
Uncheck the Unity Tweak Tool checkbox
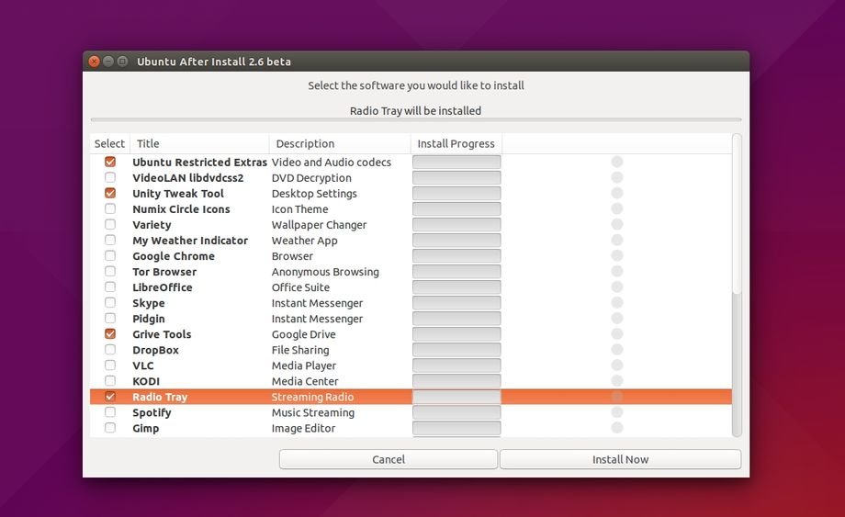point(110,194)
